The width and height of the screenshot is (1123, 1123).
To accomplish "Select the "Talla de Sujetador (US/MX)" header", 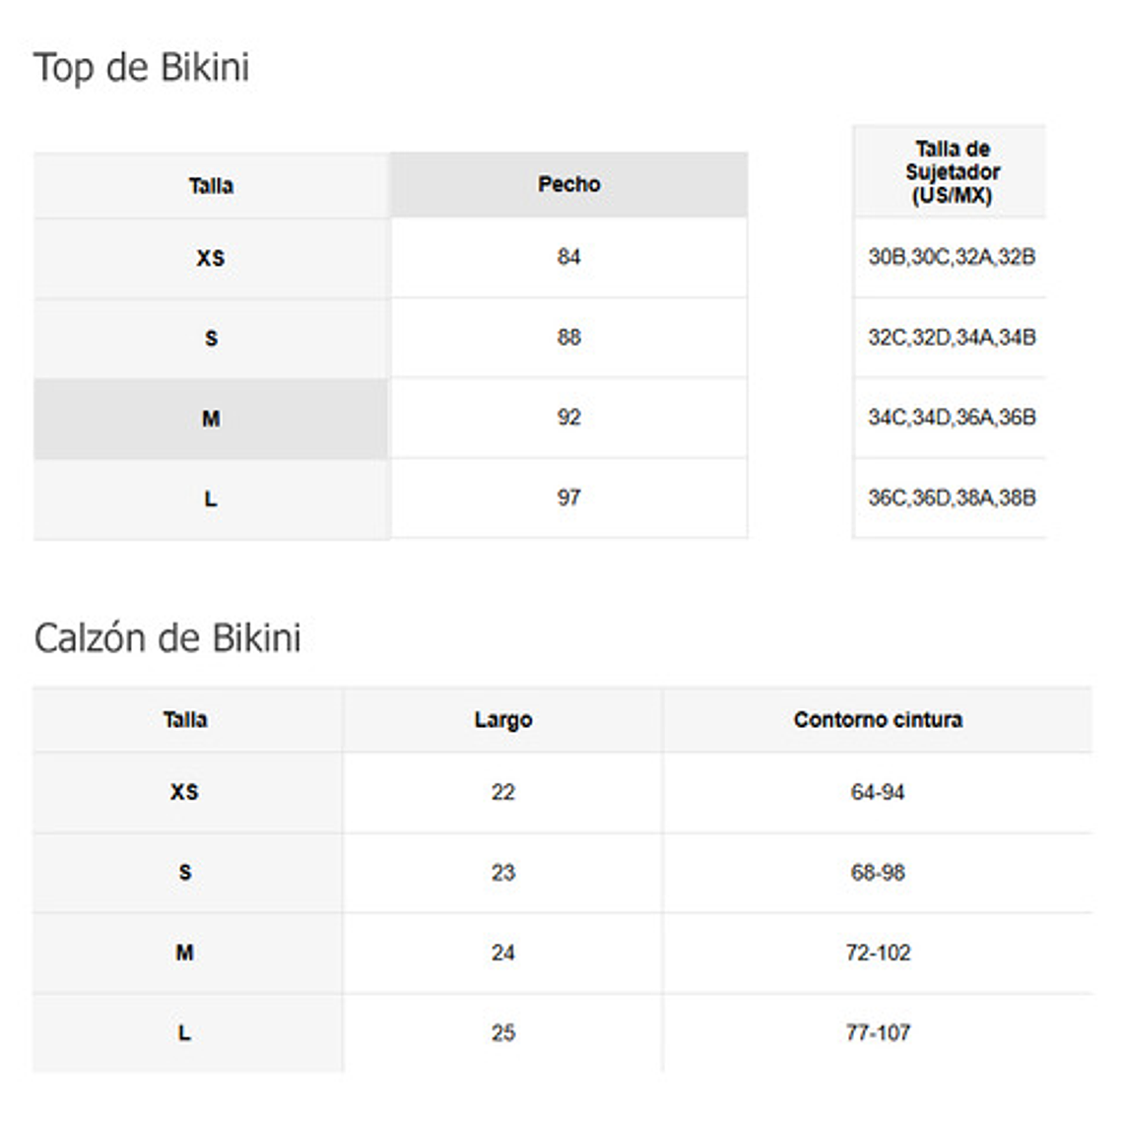I will (x=952, y=172).
